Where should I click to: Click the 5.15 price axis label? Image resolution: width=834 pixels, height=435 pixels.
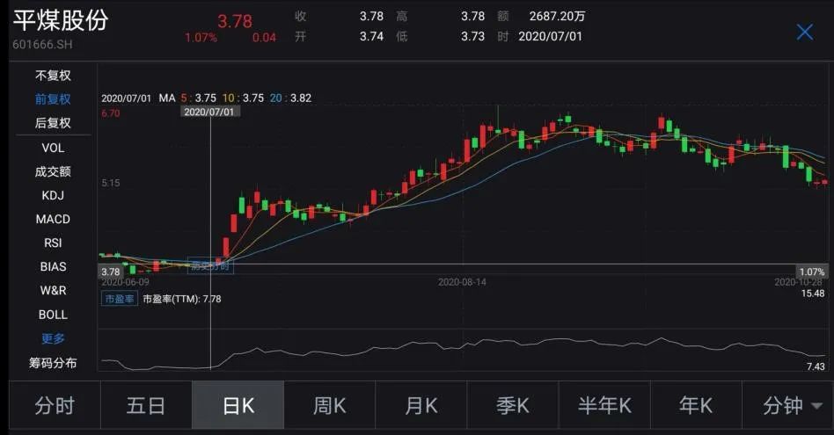[111, 183]
